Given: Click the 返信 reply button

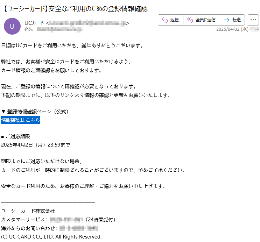Looking at the screenshot, I should point(171,20).
